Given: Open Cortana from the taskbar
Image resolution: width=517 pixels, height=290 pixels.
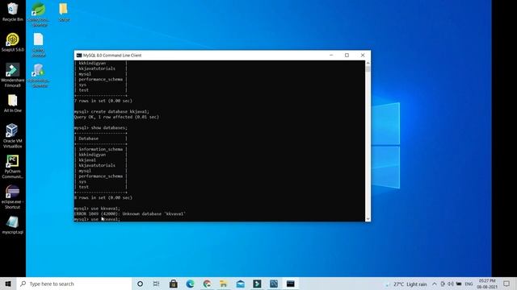Looking at the screenshot, I should click(x=140, y=284).
